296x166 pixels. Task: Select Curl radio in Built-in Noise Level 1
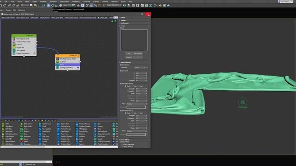138,86
